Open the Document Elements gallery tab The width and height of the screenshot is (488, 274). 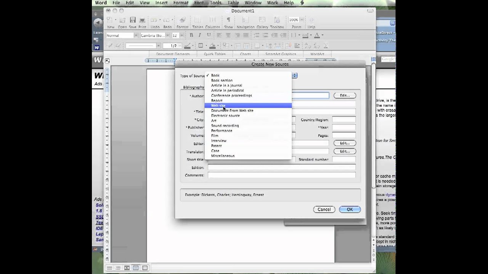tap(173, 54)
